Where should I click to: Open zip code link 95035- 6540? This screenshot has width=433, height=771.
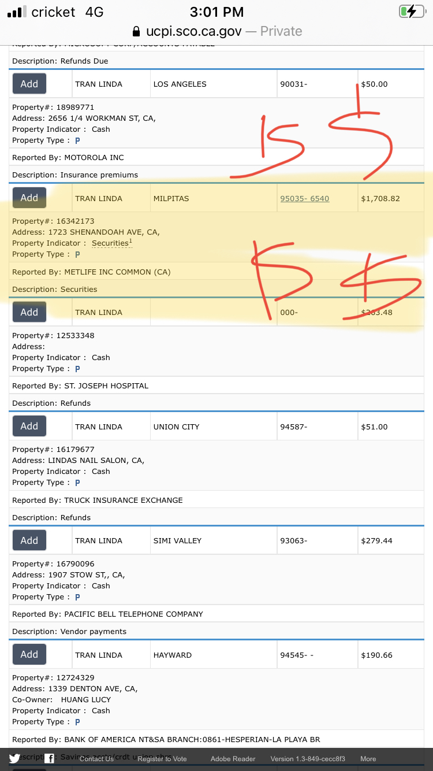304,198
